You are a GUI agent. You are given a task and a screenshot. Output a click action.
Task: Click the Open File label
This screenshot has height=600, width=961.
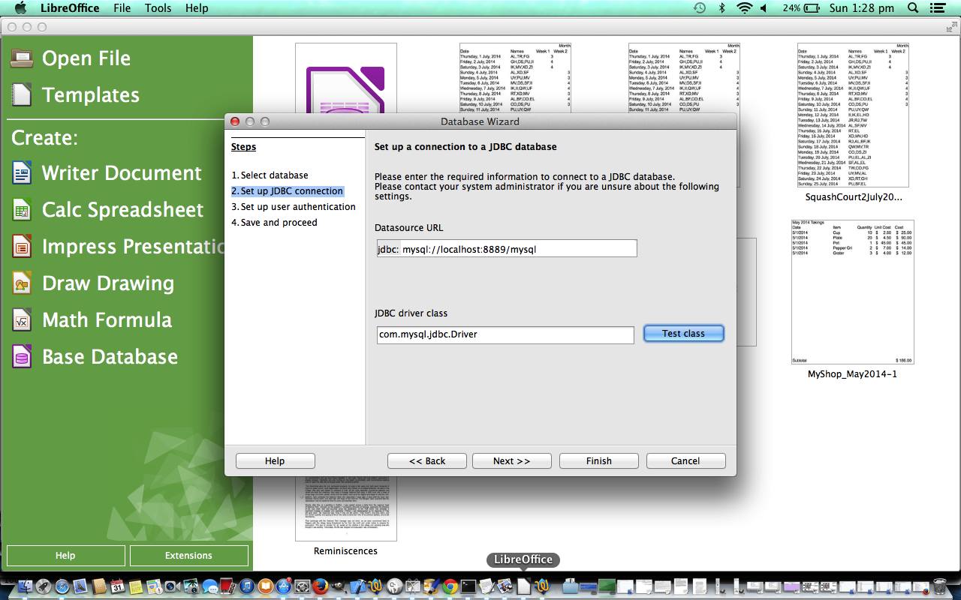coord(86,58)
